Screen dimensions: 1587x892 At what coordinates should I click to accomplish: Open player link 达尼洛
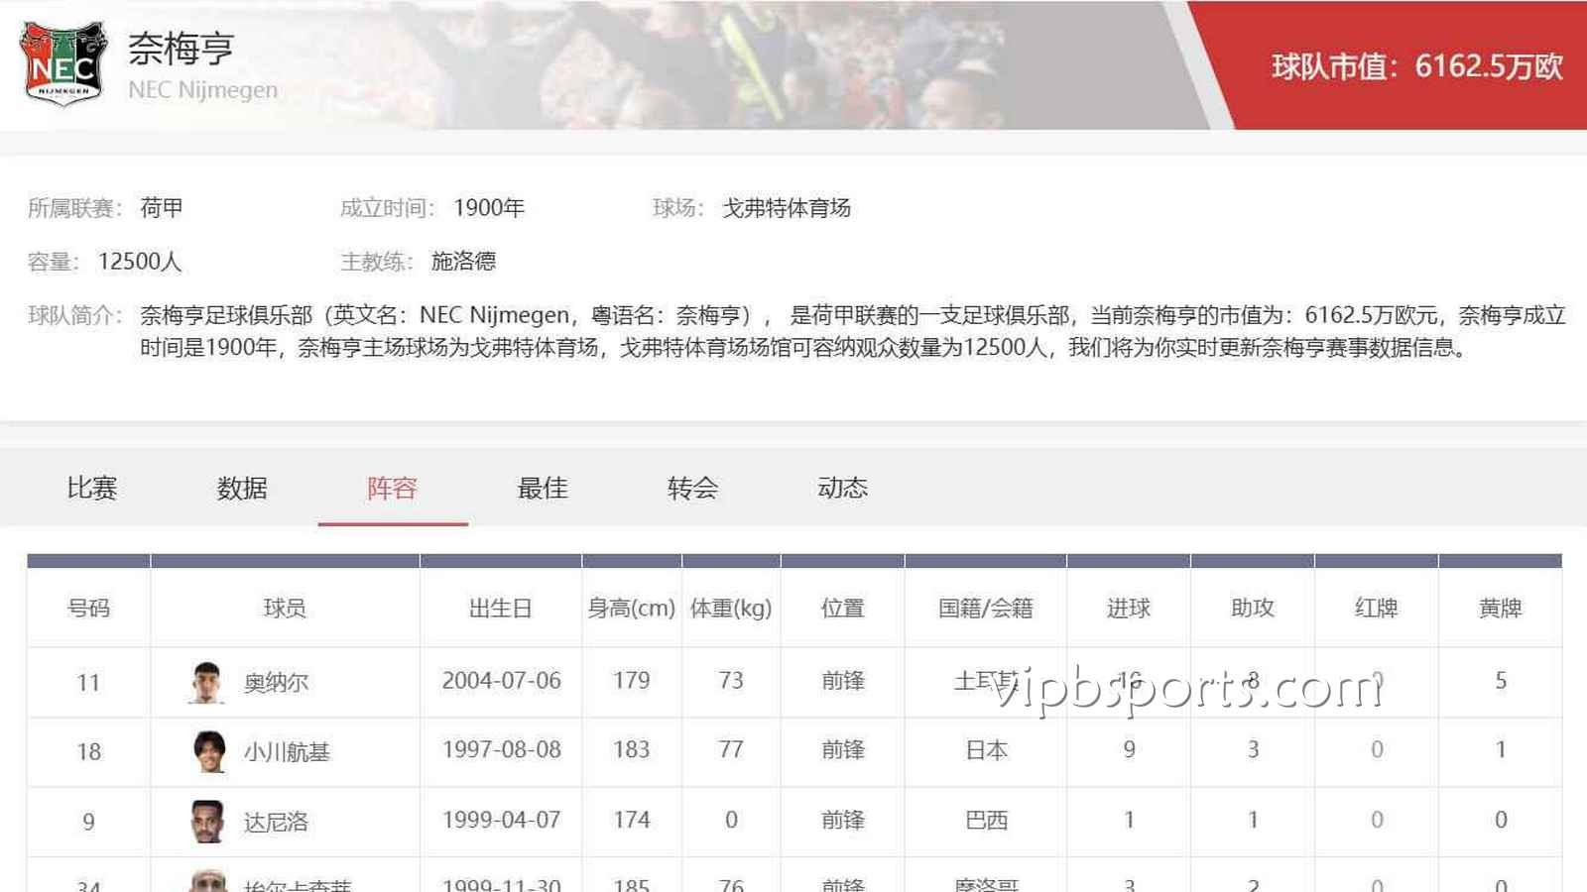tap(276, 822)
